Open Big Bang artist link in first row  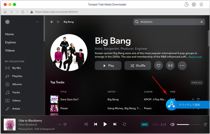tap(113, 99)
